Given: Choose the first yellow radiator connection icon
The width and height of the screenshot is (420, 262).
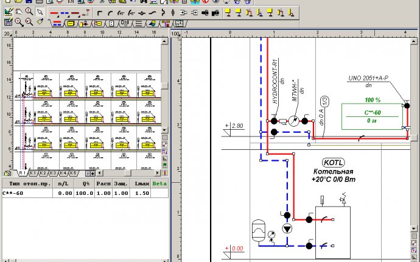Looking at the screenshot, I should 226,12.
